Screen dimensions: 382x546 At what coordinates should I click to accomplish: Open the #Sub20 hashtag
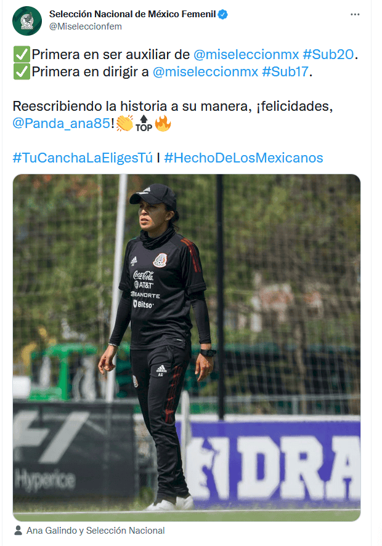tap(328, 55)
